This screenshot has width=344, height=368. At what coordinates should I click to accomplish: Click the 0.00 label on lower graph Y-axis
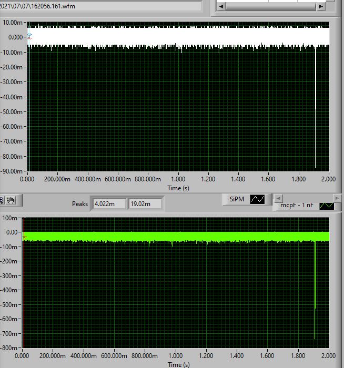pyautogui.click(x=12, y=232)
